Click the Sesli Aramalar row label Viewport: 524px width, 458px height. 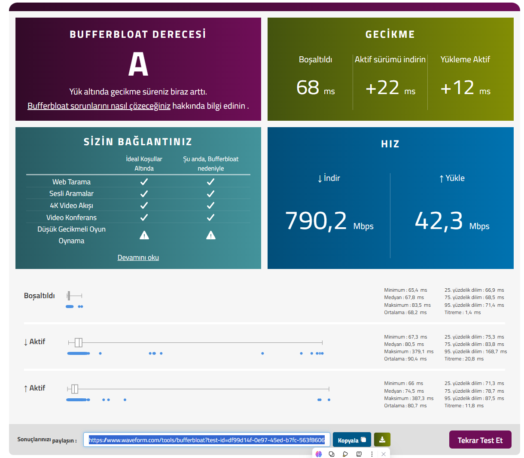(71, 193)
